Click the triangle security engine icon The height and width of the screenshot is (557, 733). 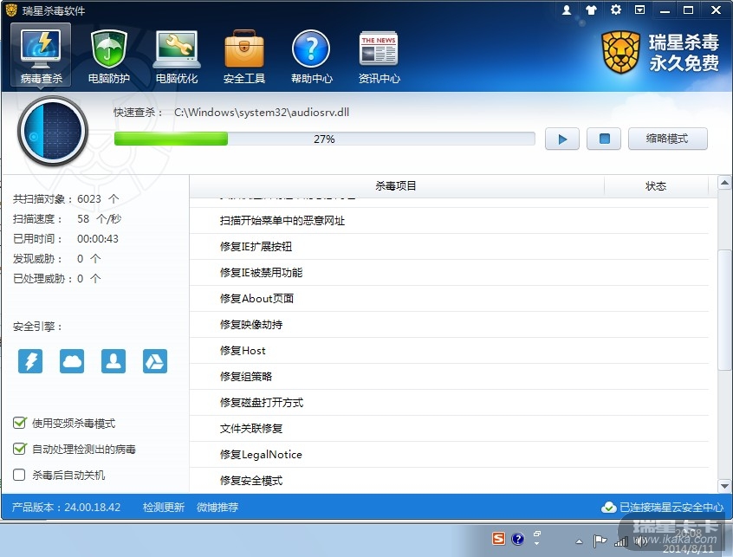coord(155,361)
